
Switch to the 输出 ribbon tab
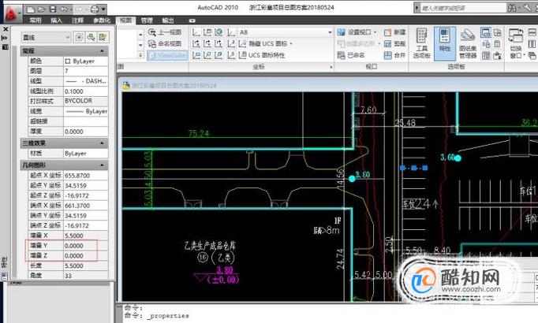pyautogui.click(x=168, y=20)
